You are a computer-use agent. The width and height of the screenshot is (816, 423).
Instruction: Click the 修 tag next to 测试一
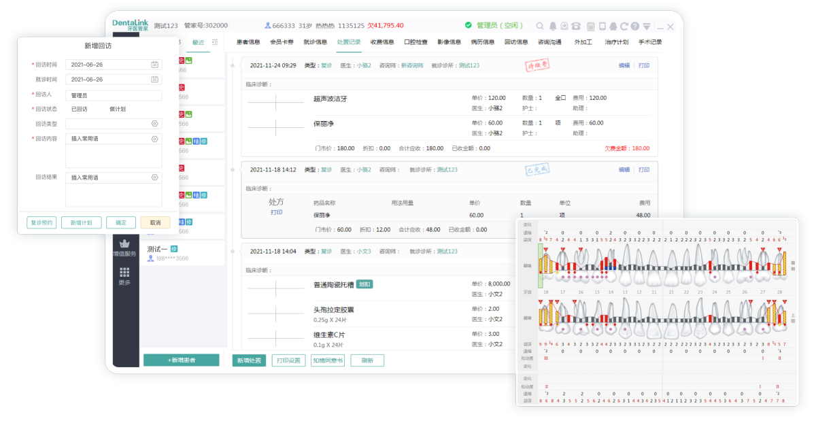(174, 249)
